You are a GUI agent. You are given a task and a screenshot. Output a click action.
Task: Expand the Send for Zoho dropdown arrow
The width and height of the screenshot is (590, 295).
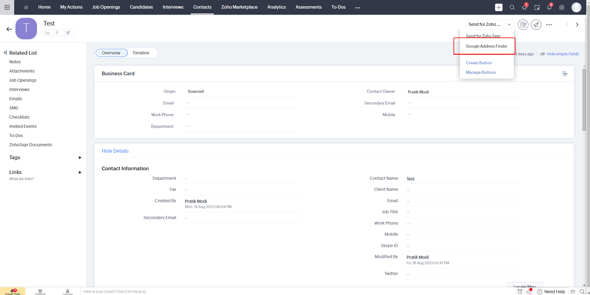pyautogui.click(x=509, y=25)
